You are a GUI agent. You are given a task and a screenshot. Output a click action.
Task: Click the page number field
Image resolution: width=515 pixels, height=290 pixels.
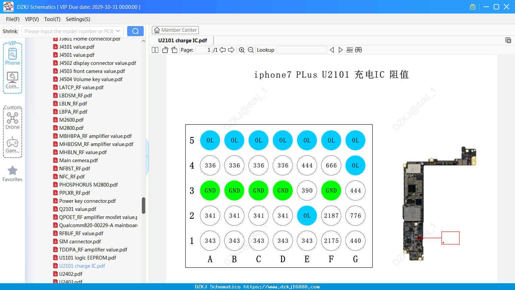click(204, 50)
